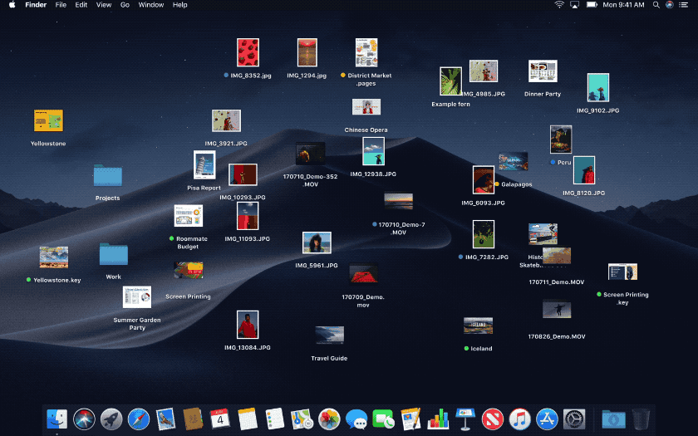The image size is (698, 436).
Task: Click the clock showing Mon 9:41 AM
Action: (x=623, y=5)
